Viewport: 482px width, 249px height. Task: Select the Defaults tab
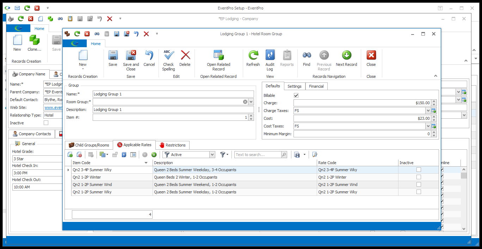pyautogui.click(x=273, y=86)
